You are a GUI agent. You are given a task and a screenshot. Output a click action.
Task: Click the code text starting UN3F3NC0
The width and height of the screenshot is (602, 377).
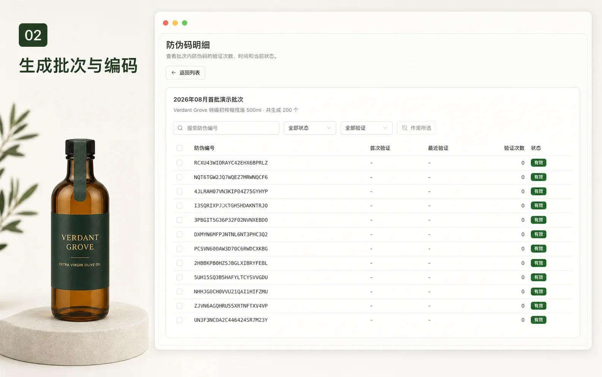pyautogui.click(x=231, y=320)
